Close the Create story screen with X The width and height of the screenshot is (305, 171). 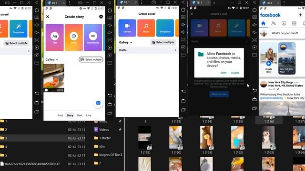48,17
